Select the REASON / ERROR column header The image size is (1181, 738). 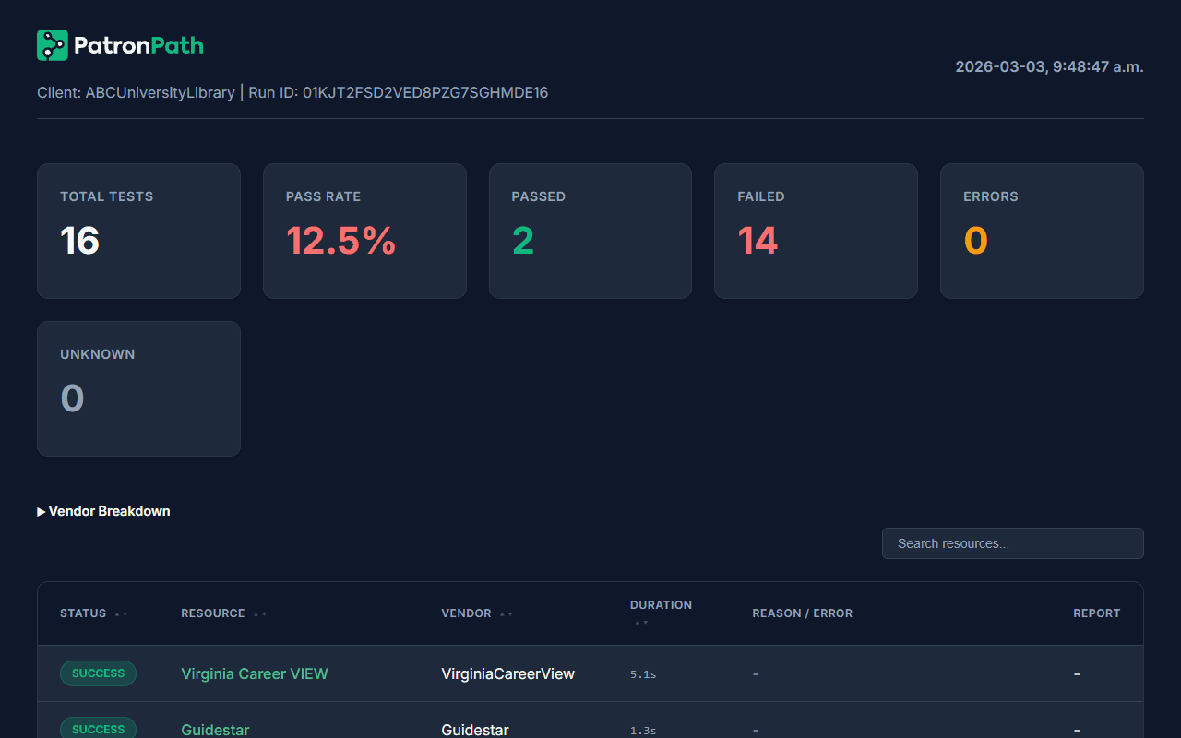[802, 613]
